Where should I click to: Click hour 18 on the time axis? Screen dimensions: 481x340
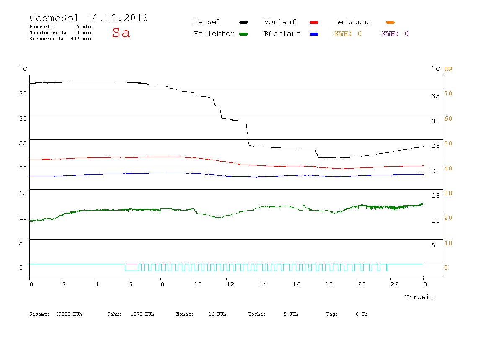coord(329,284)
